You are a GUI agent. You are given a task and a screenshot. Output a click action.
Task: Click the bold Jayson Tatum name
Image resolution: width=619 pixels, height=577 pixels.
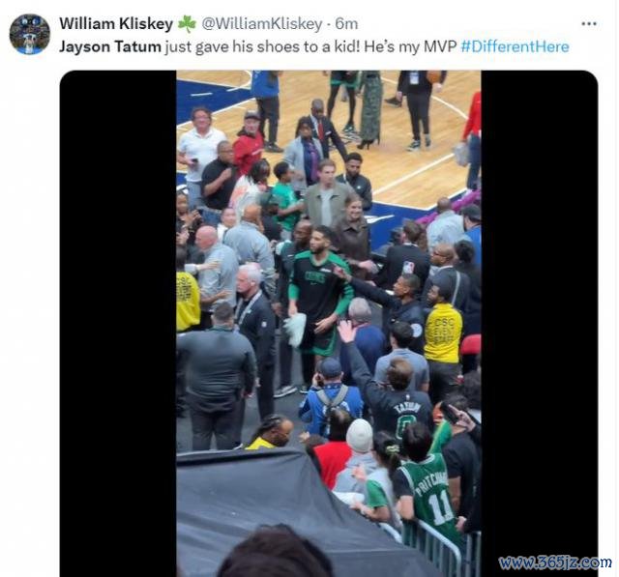(x=110, y=46)
